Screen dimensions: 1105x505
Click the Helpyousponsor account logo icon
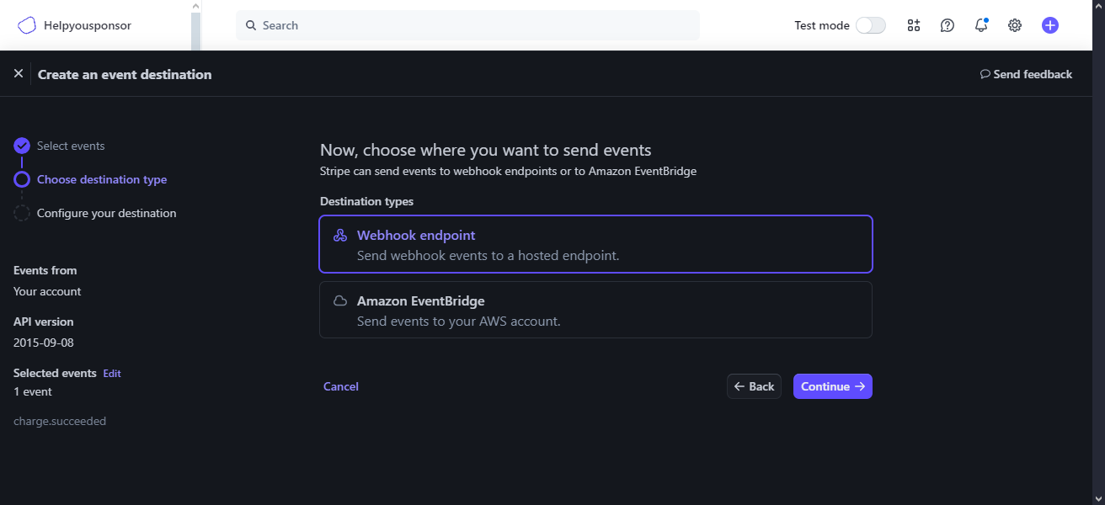click(x=27, y=25)
